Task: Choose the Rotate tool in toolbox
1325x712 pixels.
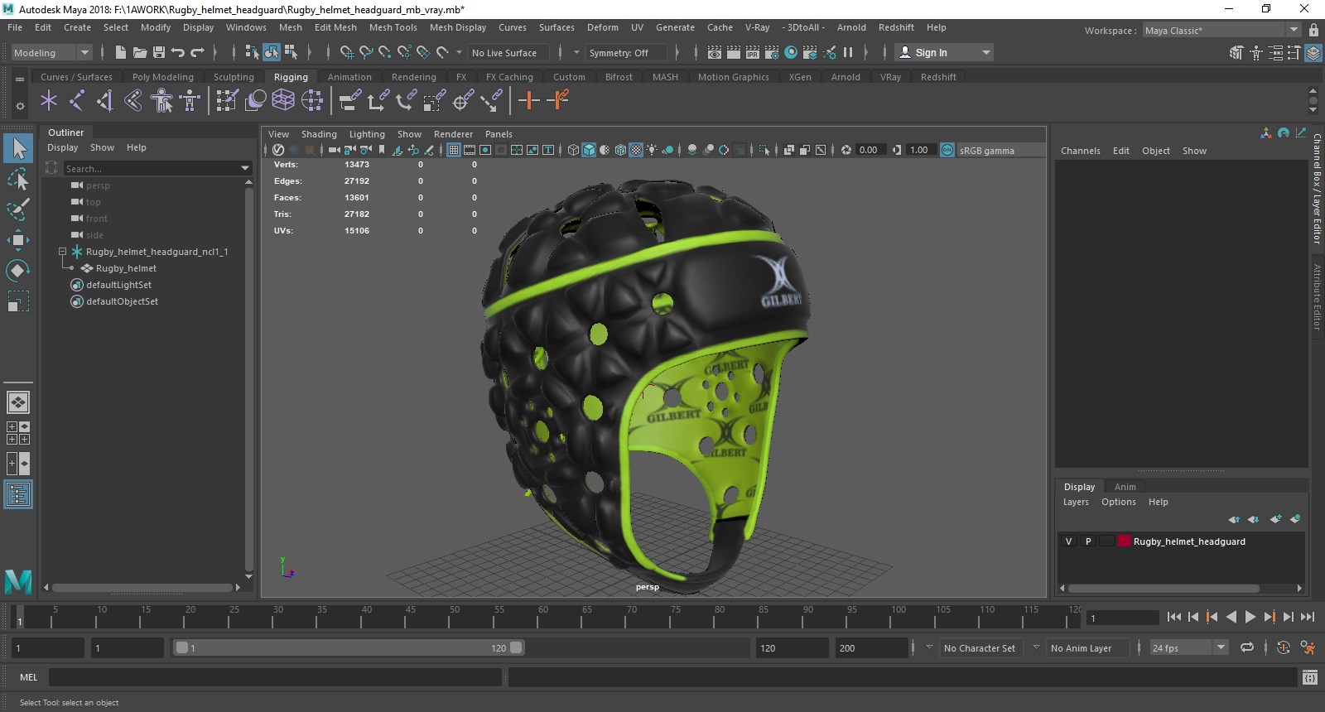Action: point(18,271)
